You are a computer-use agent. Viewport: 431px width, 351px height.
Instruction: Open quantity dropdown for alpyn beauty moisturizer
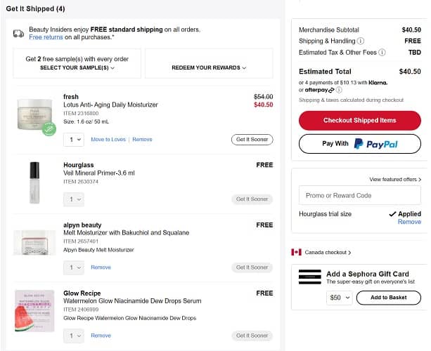[x=73, y=267]
